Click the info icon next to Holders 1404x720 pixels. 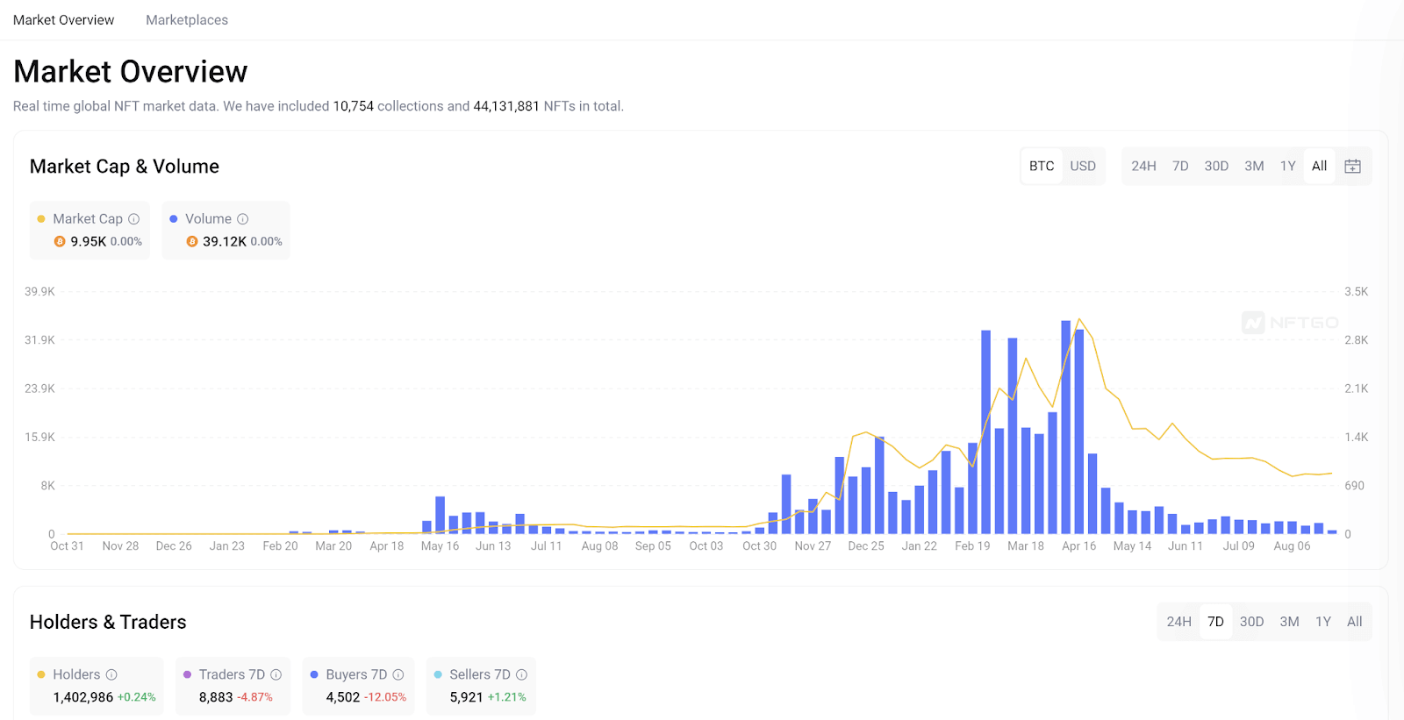click(x=111, y=674)
